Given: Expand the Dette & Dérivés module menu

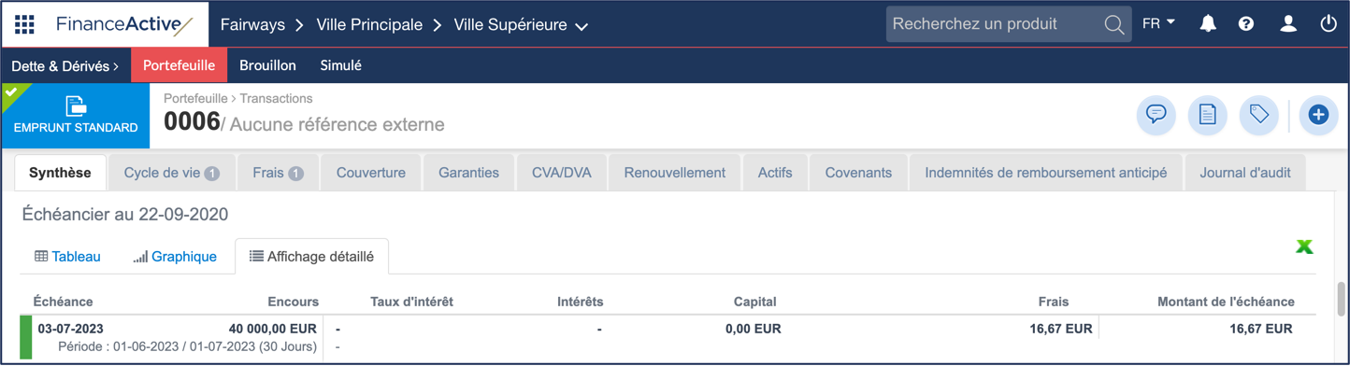Looking at the screenshot, I should [x=65, y=66].
